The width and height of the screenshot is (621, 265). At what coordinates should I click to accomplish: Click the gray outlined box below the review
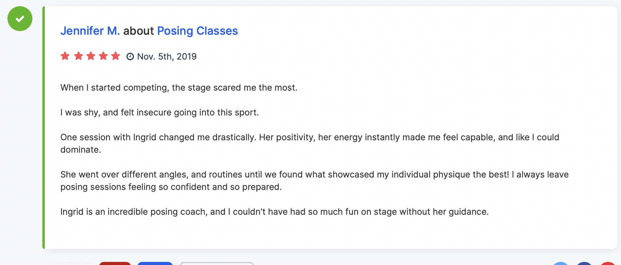point(217,263)
